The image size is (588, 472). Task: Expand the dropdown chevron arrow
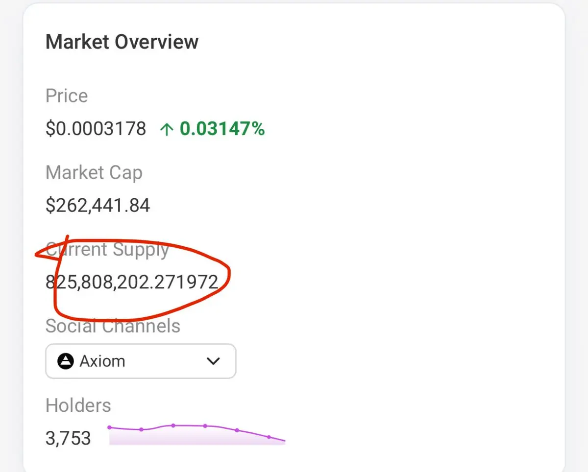213,361
